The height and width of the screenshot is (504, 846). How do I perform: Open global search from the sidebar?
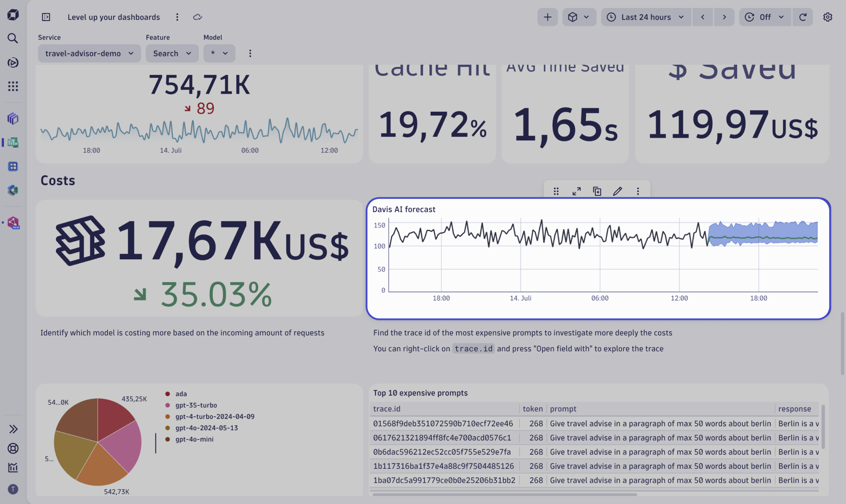pos(13,38)
